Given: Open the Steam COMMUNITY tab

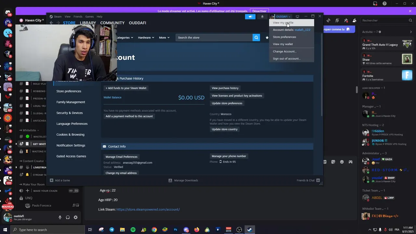Looking at the screenshot, I should [112, 23].
